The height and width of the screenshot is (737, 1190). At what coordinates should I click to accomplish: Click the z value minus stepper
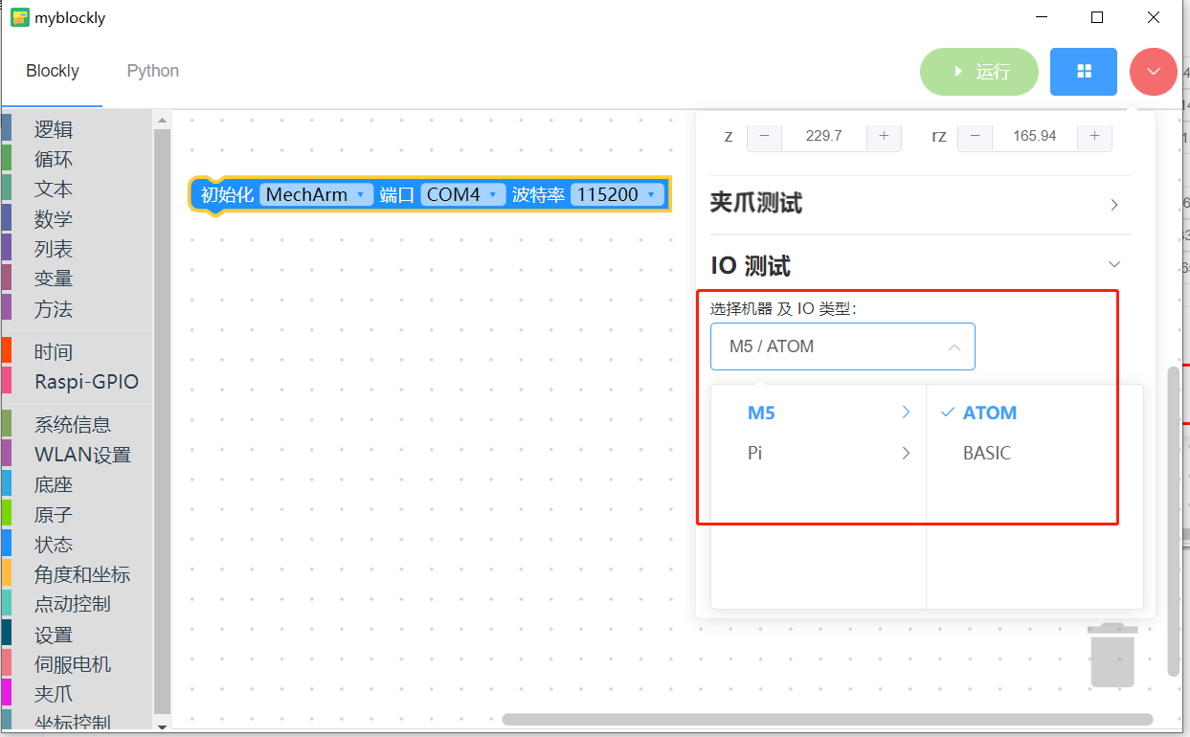tap(764, 136)
